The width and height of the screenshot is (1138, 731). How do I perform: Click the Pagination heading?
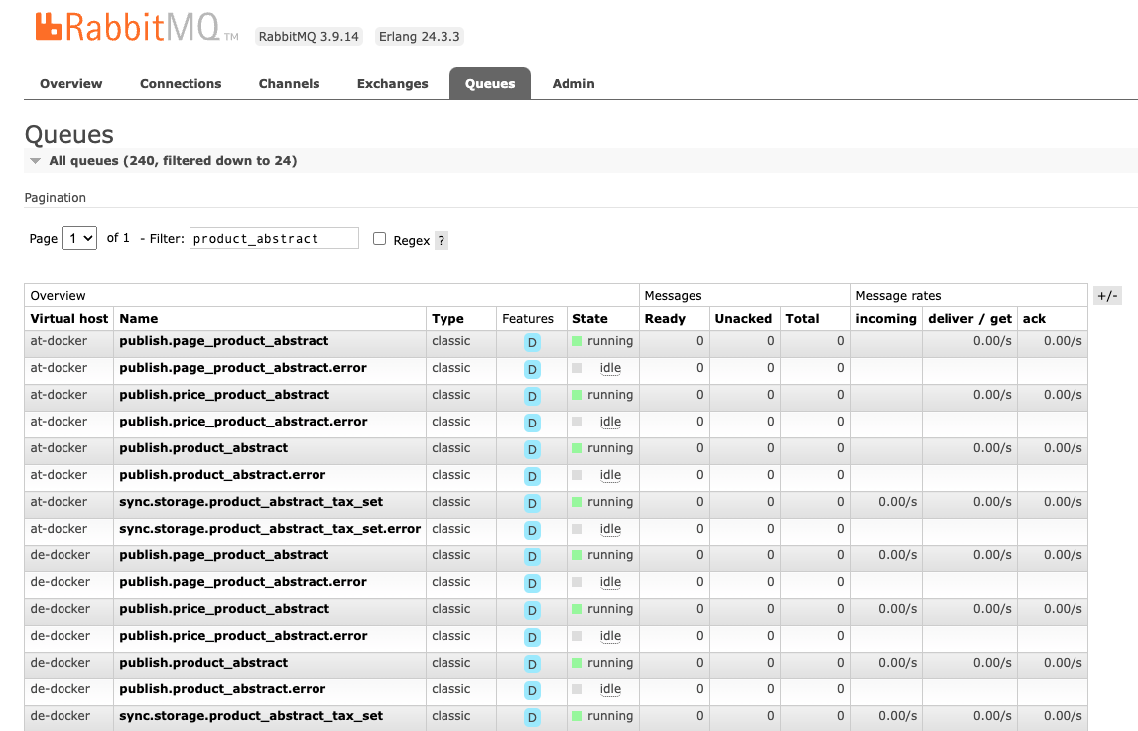point(56,198)
